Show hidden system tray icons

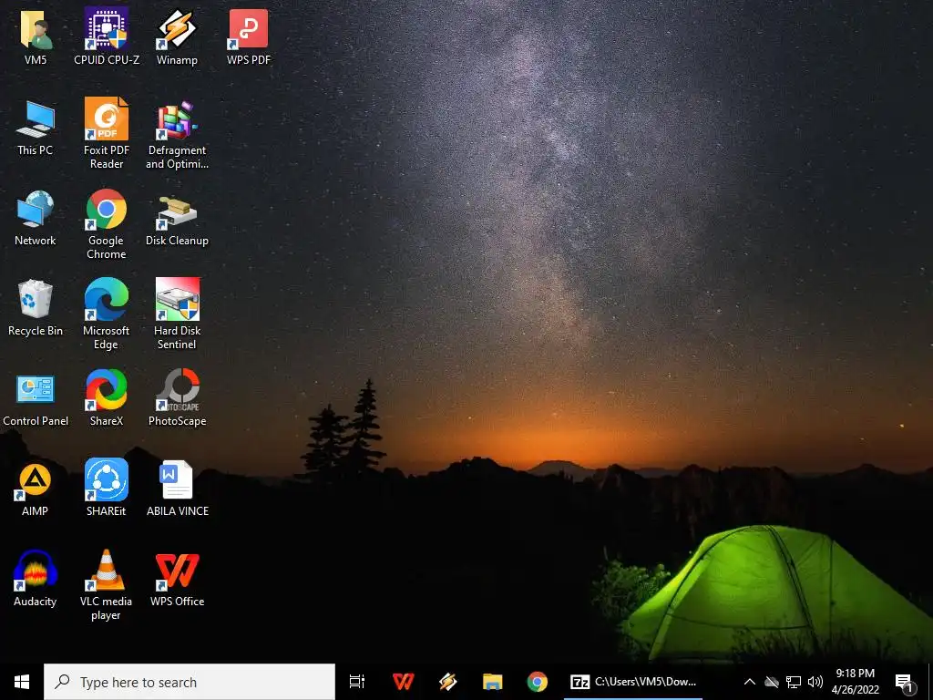coord(750,682)
